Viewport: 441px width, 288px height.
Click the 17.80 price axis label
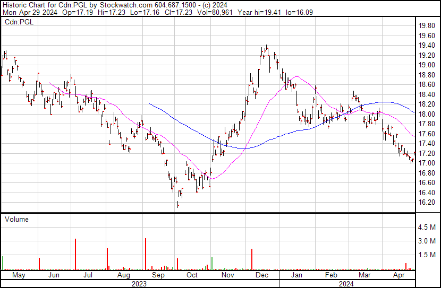coord(427,124)
